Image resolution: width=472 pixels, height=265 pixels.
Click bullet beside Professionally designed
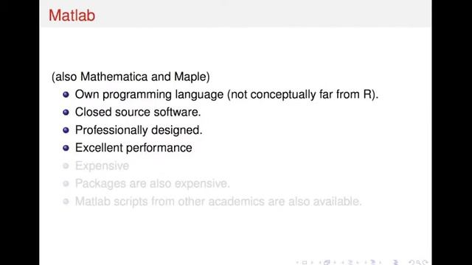point(66,130)
